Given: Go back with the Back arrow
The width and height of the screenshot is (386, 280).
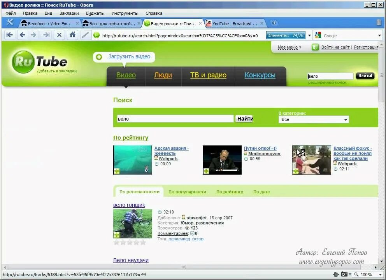Looking at the screenshot, I should coord(23,35).
